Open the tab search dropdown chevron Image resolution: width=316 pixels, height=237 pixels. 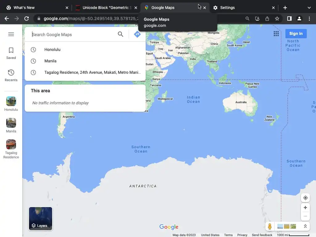click(309, 8)
